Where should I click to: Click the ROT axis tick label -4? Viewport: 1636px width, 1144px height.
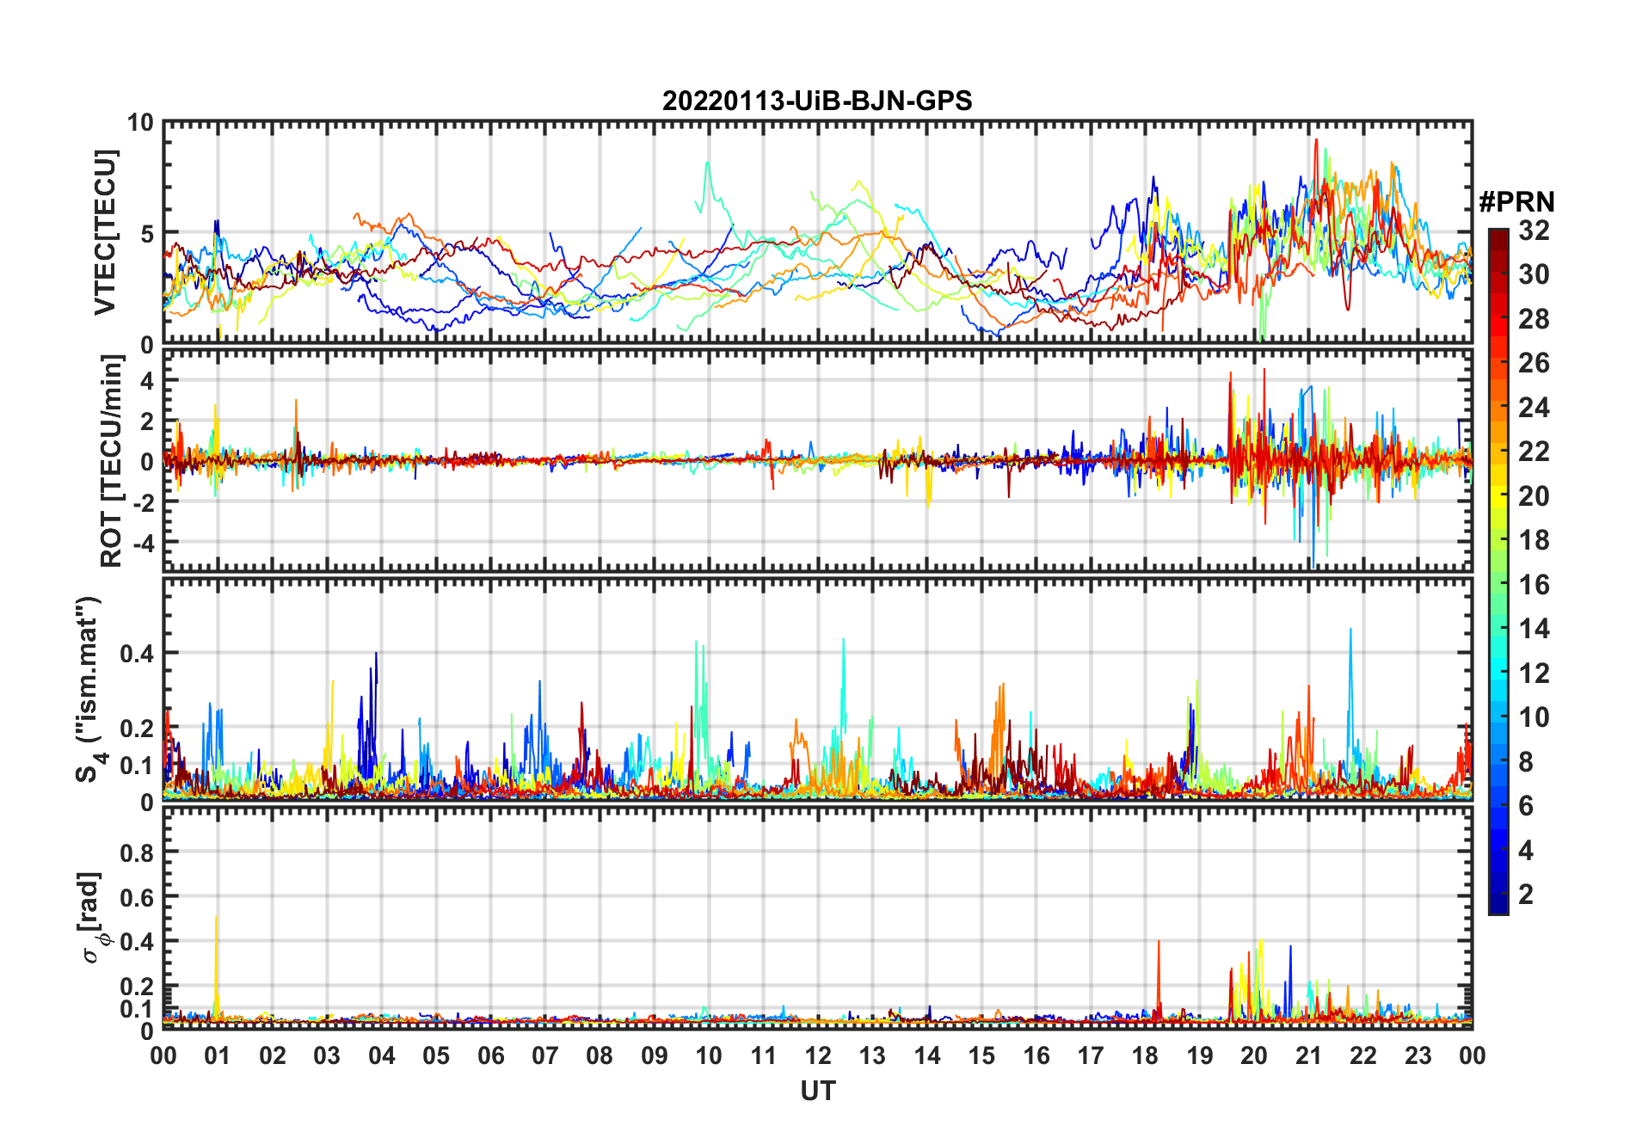pos(143,544)
